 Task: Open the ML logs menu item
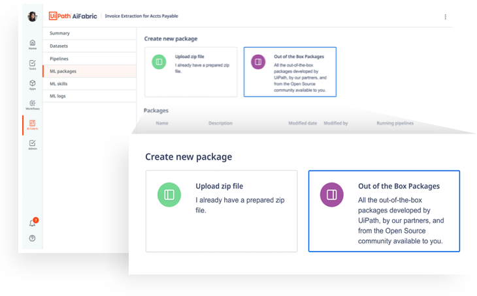[x=90, y=96]
